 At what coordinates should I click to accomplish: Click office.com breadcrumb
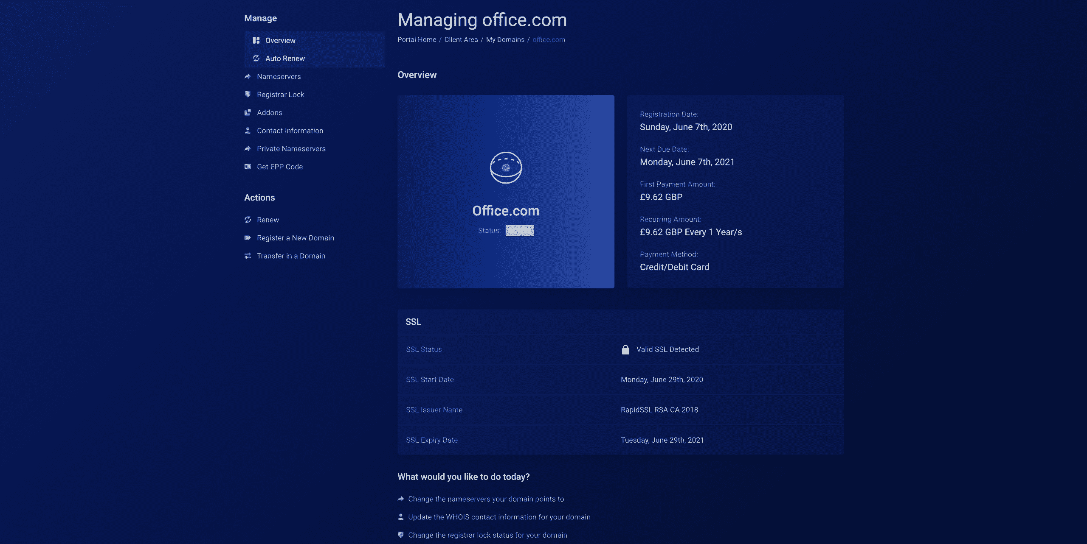coord(549,39)
